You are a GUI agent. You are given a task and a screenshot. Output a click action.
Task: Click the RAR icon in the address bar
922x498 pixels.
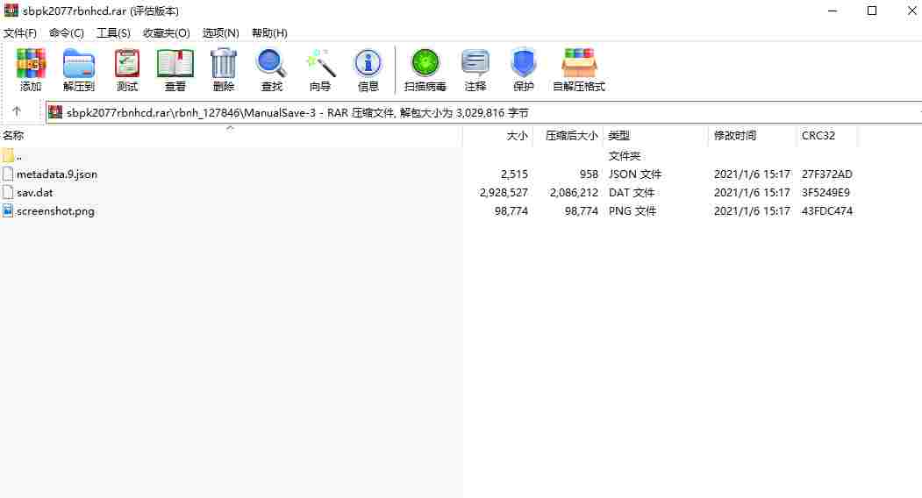(x=55, y=111)
